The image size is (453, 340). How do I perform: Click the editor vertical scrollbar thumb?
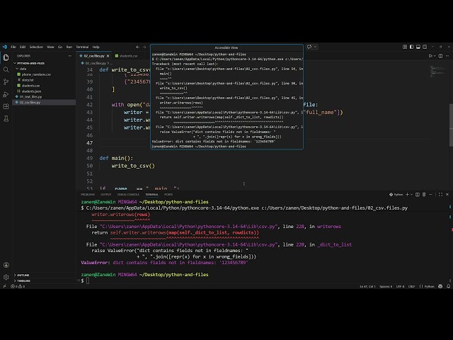[451, 125]
